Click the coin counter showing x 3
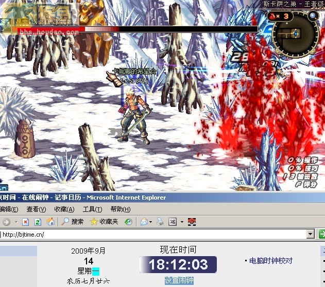Screen dimensions: 325x287 (x=280, y=16)
